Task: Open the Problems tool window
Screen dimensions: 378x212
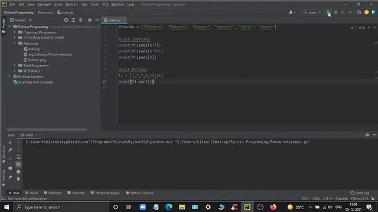Action: pos(53,193)
